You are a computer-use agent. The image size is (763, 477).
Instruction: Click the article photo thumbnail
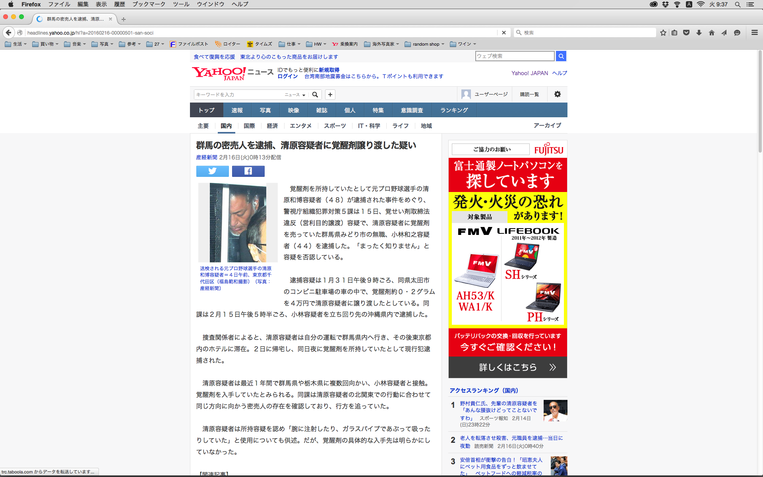tap(238, 222)
